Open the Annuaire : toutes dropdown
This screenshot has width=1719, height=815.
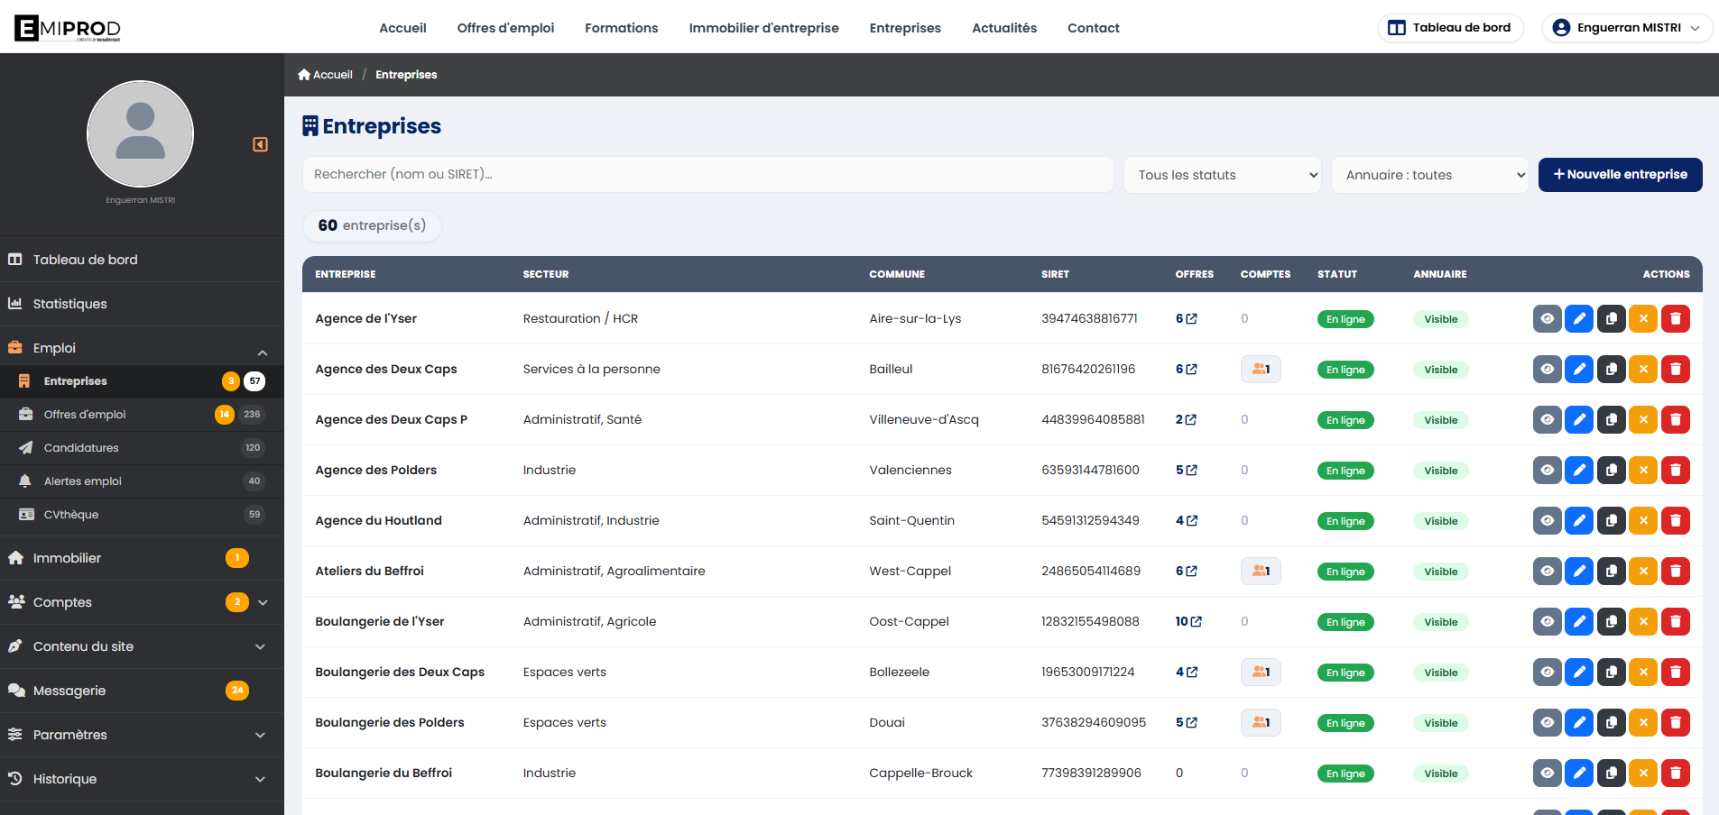1430,175
